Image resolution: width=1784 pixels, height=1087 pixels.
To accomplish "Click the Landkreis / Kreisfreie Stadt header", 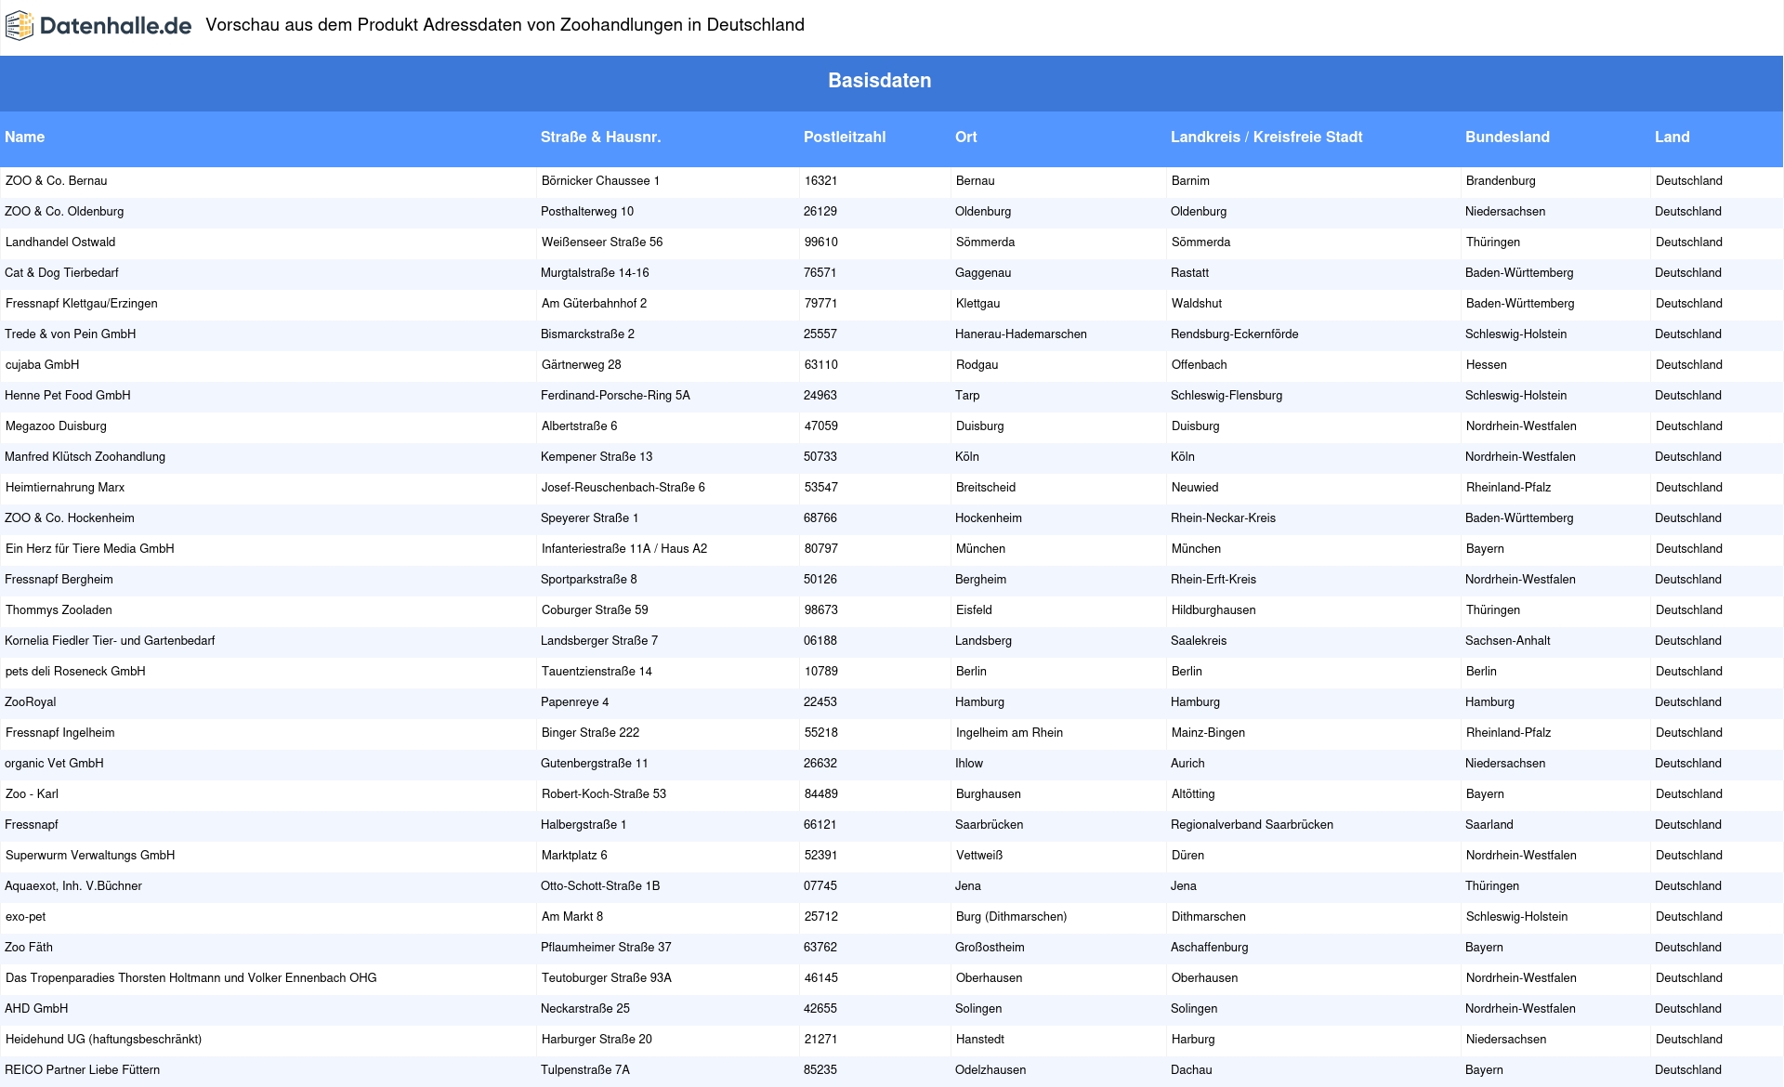I will 1266,138.
